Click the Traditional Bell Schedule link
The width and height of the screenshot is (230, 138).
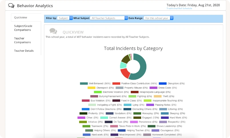tap(179, 8)
